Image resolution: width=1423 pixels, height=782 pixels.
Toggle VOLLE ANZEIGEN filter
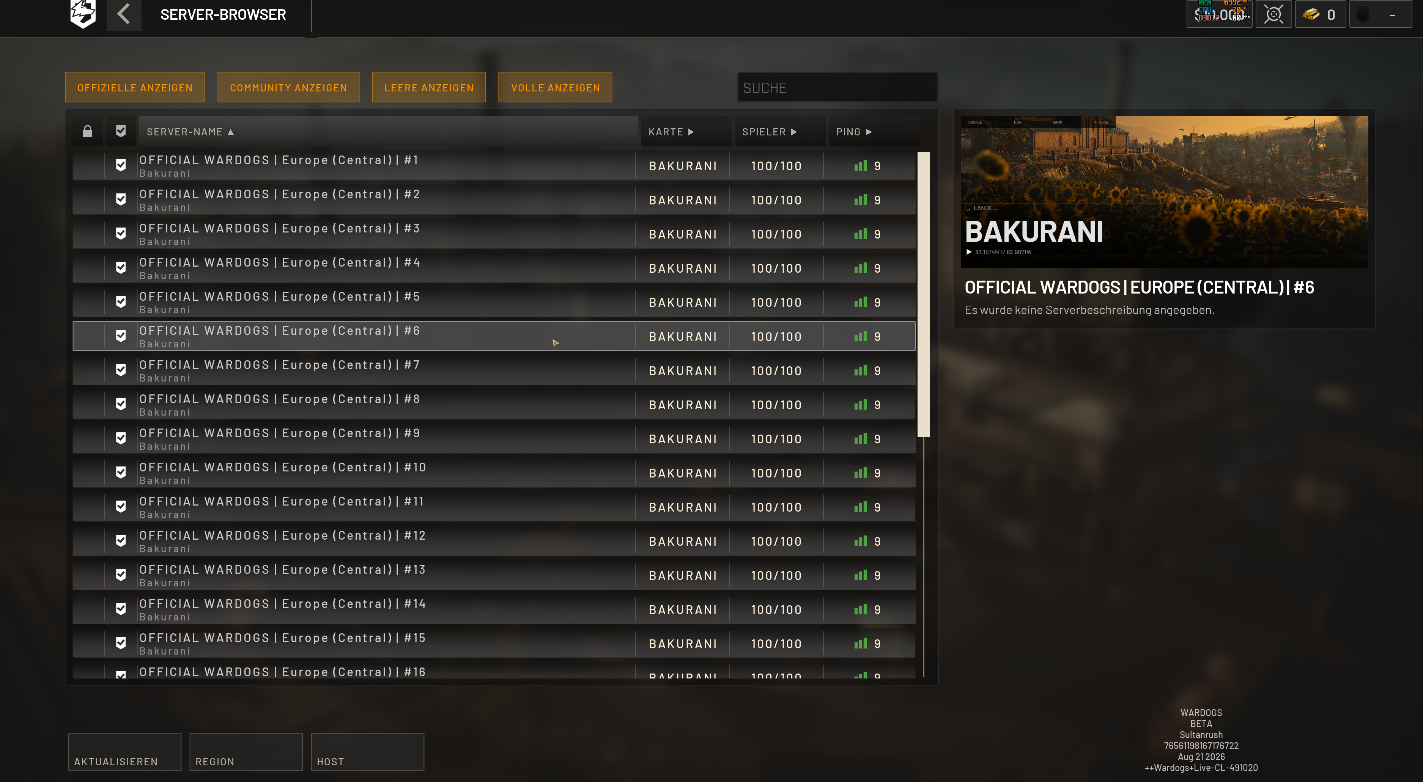(x=555, y=87)
